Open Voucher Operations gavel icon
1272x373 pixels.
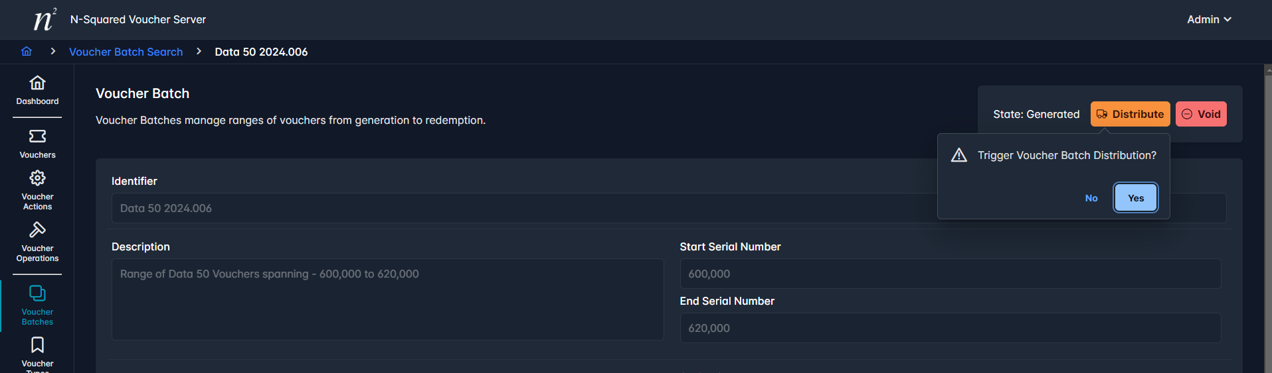pos(37,230)
